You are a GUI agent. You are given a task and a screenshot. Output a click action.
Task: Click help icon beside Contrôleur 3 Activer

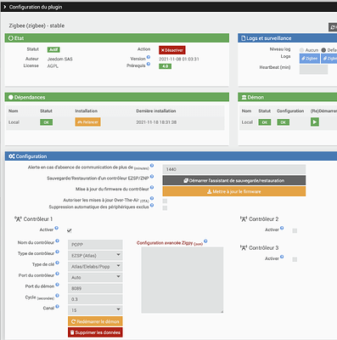coord(282,257)
